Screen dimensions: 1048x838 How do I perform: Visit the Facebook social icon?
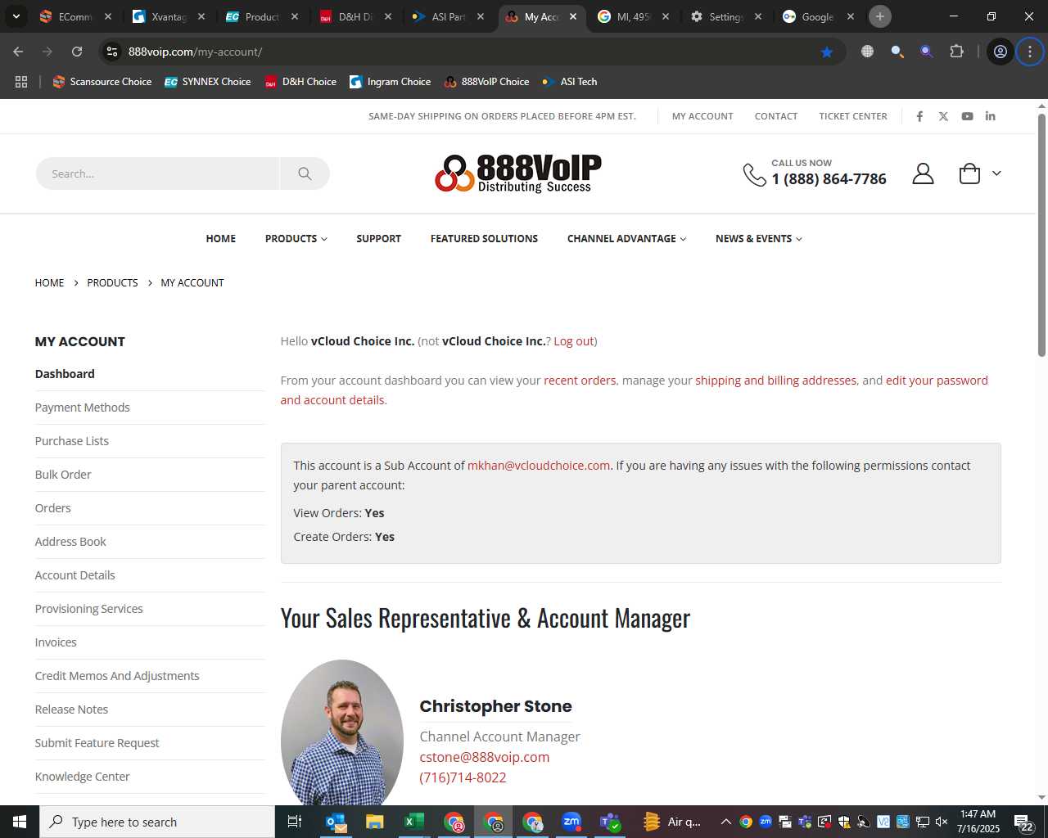(x=919, y=116)
